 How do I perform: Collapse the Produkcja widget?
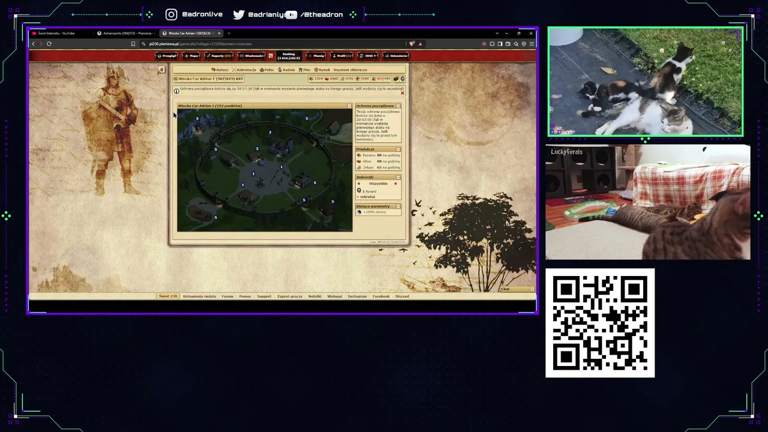pos(398,149)
